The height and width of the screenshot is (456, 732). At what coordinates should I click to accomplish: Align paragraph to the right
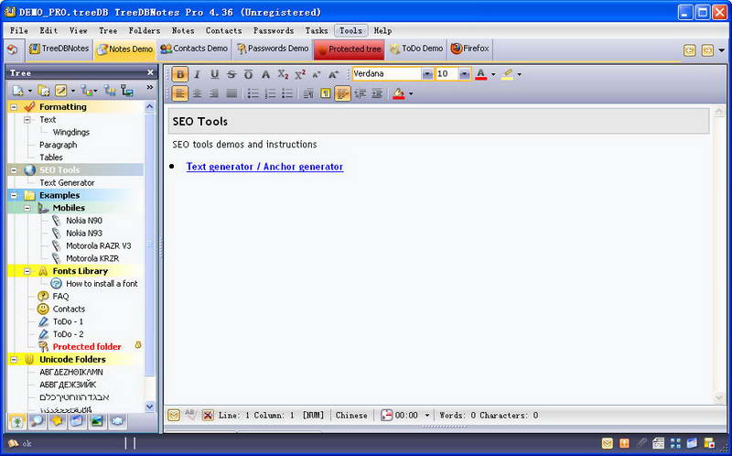pyautogui.click(x=214, y=93)
